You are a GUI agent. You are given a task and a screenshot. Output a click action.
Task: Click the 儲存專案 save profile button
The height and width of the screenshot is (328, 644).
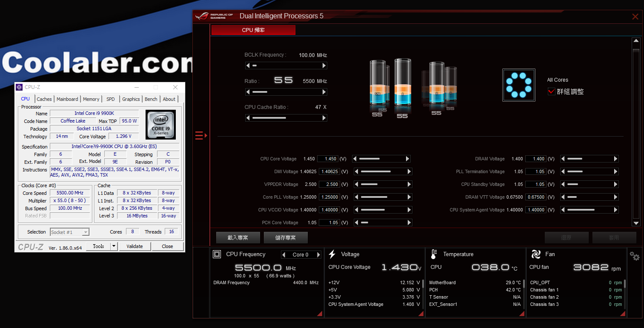point(286,237)
